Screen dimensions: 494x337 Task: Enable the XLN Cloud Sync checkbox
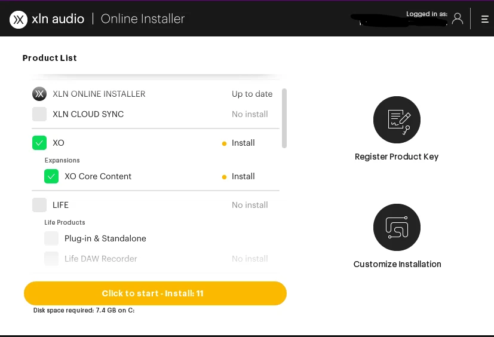(39, 114)
